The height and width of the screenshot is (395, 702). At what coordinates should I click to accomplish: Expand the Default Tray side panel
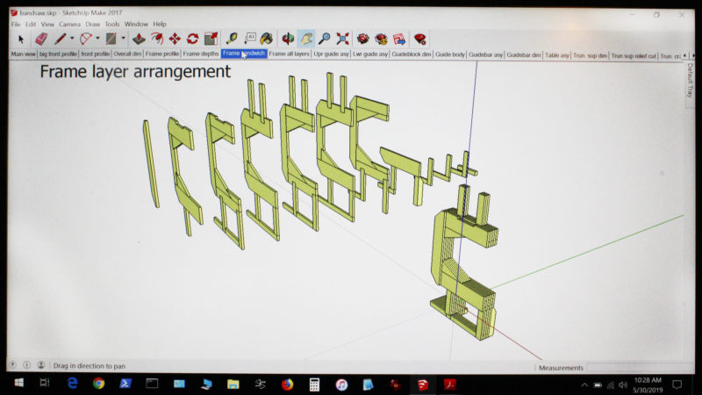coord(691,79)
